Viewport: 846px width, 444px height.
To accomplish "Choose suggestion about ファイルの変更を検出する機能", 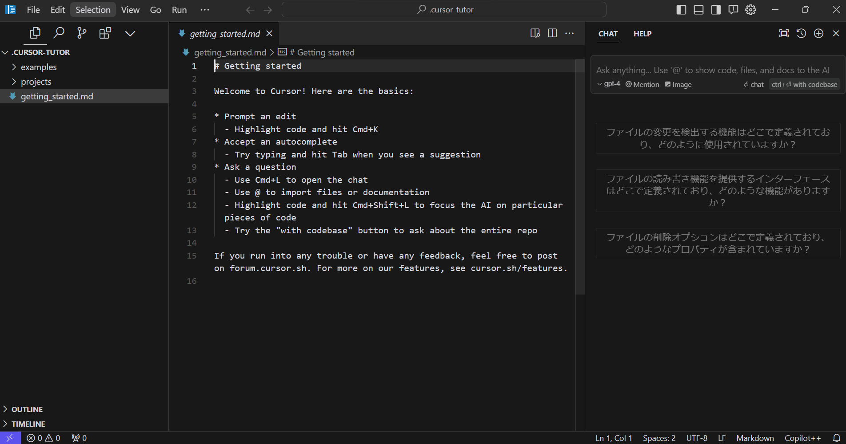I will coord(718,138).
